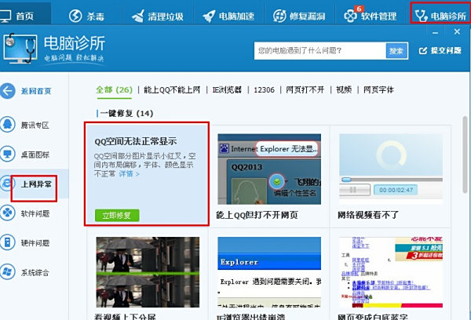Click the 腾讯专区 text label

click(x=35, y=125)
